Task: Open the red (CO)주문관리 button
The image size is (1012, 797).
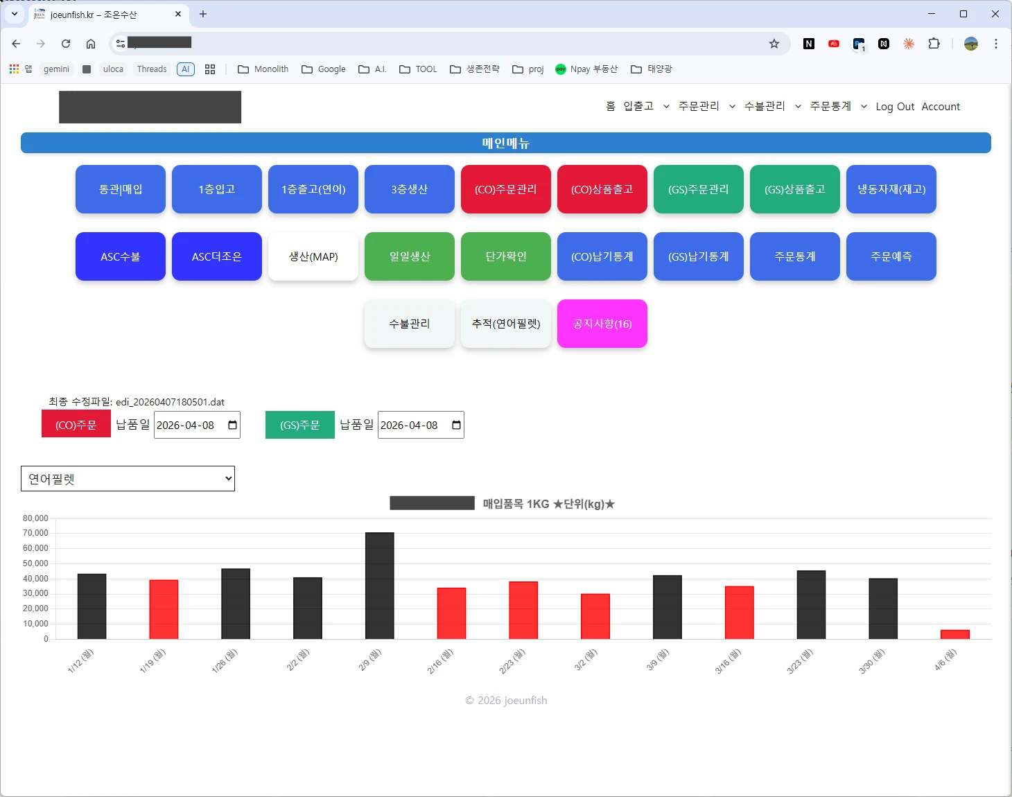Action: (506, 189)
